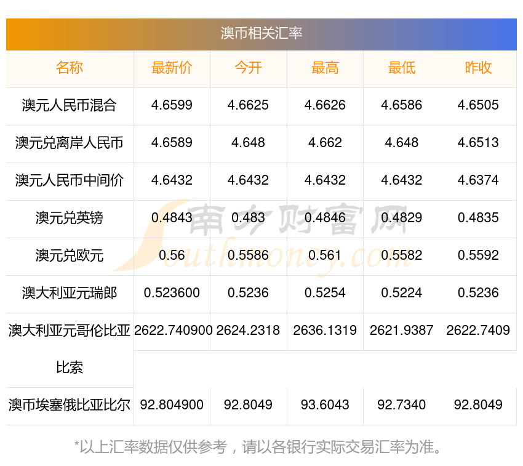
Task: Select latest price 2622.740900
Action: pos(174,331)
